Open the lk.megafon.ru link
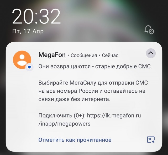Screen dimensions: 168x155 (x=114, y=116)
